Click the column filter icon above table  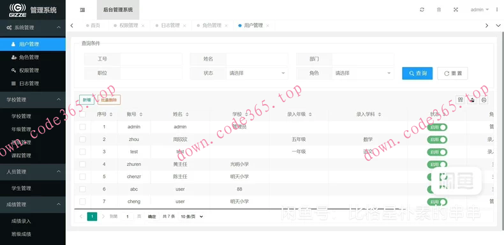460,100
